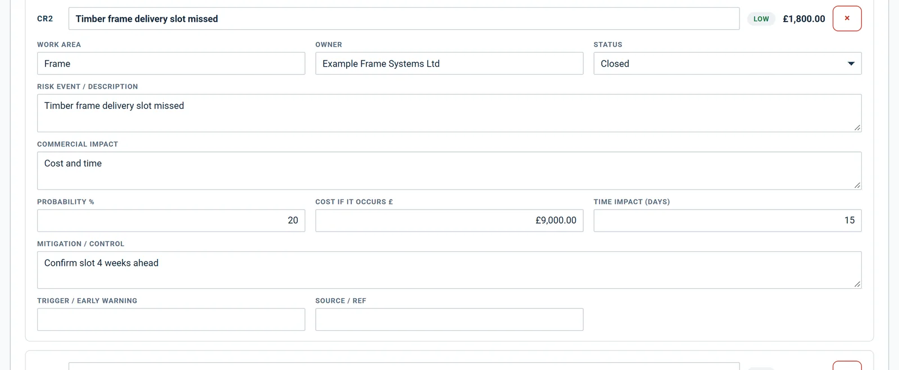
Task: Delete risk CR2 with the red × button
Action: pyautogui.click(x=847, y=18)
